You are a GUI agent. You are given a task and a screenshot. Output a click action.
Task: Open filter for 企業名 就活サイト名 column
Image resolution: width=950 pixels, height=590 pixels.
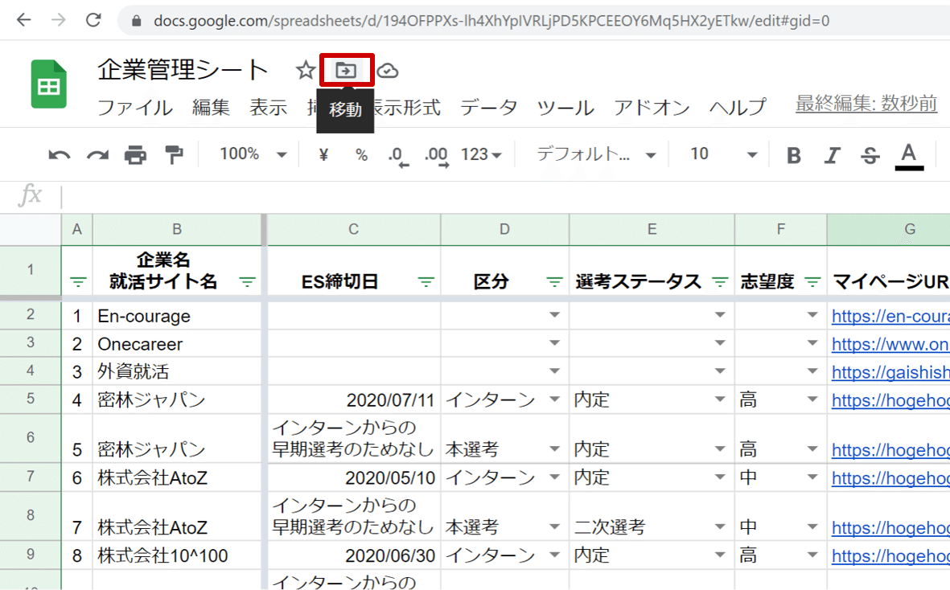click(247, 281)
